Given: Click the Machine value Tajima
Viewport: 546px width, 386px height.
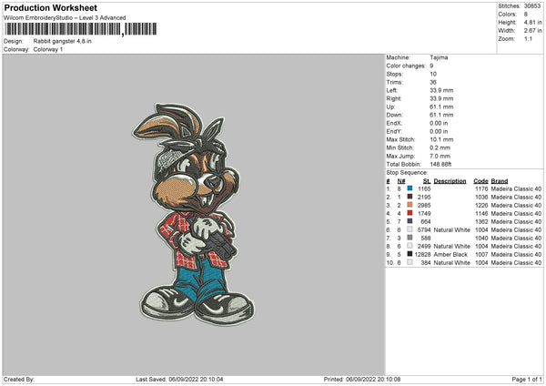Looking at the screenshot, I should coord(439,57).
